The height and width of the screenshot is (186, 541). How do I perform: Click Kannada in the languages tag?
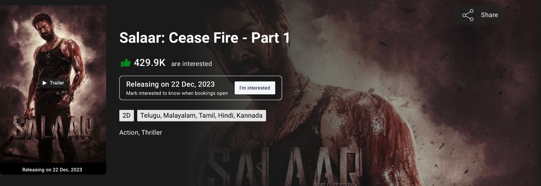249,116
